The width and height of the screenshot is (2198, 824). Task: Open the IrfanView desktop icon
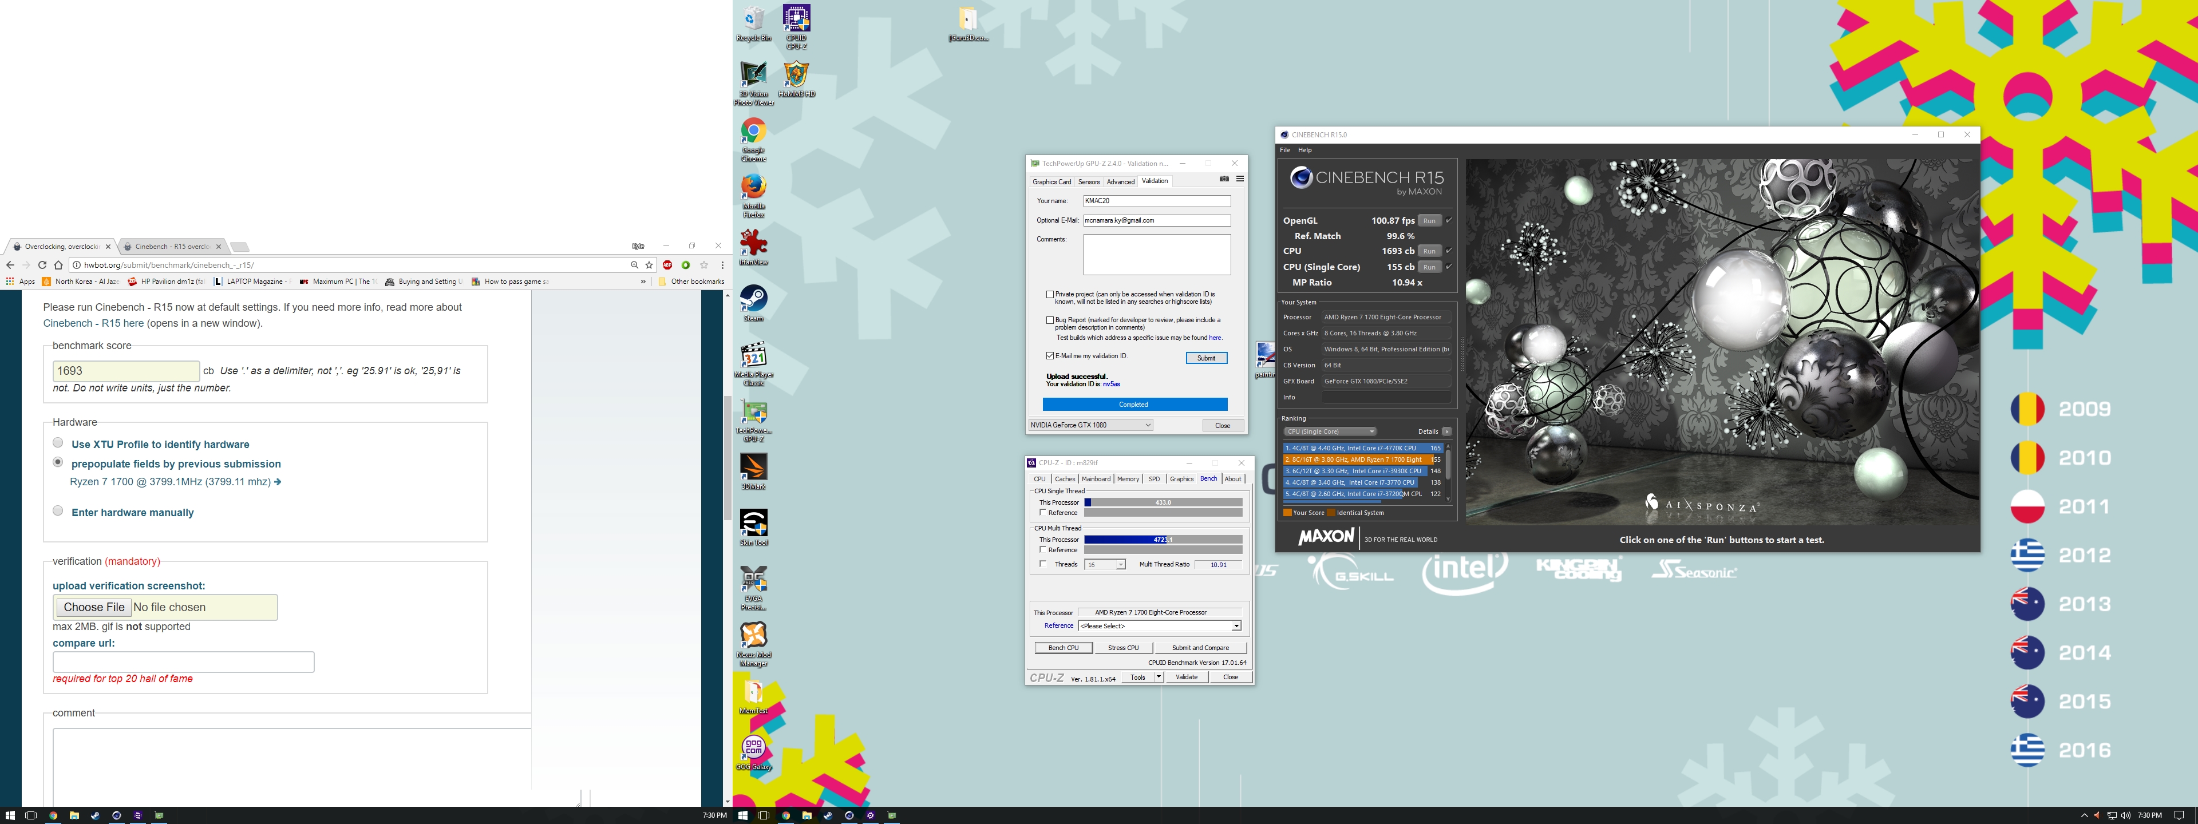coord(753,247)
